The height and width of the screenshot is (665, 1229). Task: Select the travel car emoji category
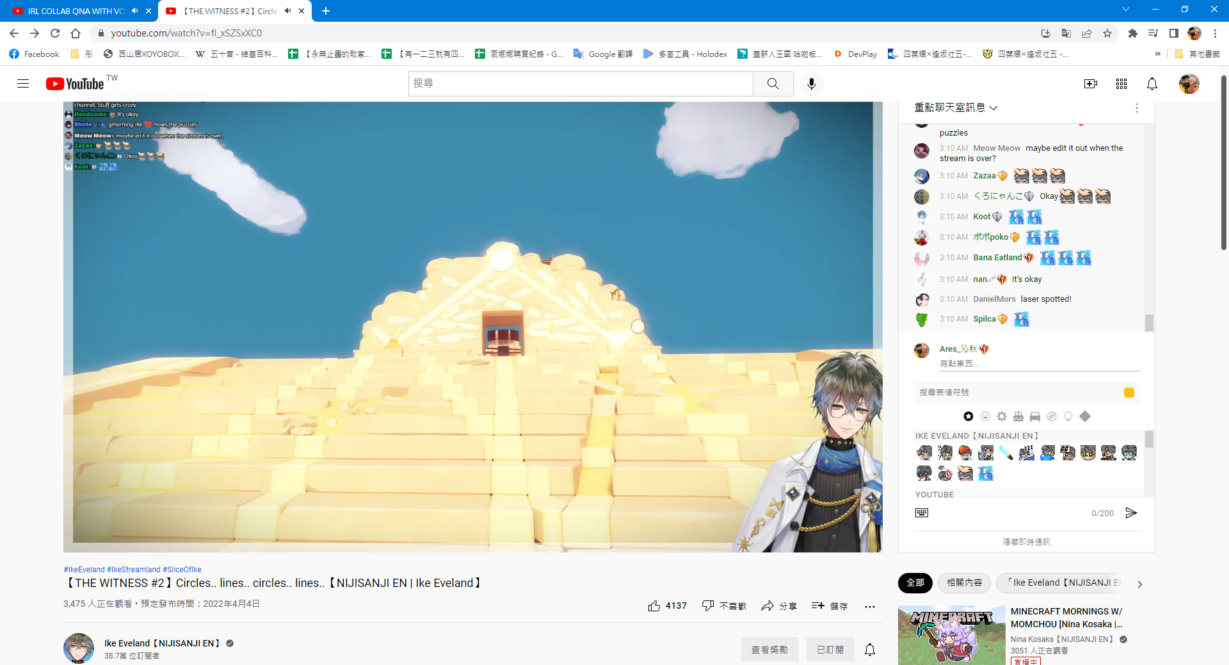[1035, 416]
